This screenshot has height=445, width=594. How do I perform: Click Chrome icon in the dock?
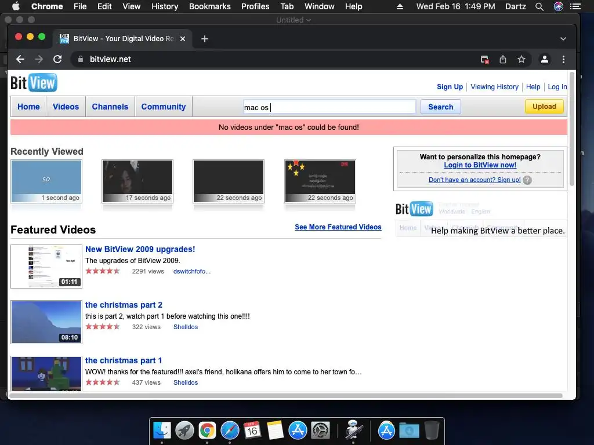207,431
